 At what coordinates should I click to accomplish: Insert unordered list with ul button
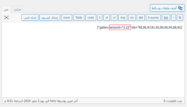114,18
